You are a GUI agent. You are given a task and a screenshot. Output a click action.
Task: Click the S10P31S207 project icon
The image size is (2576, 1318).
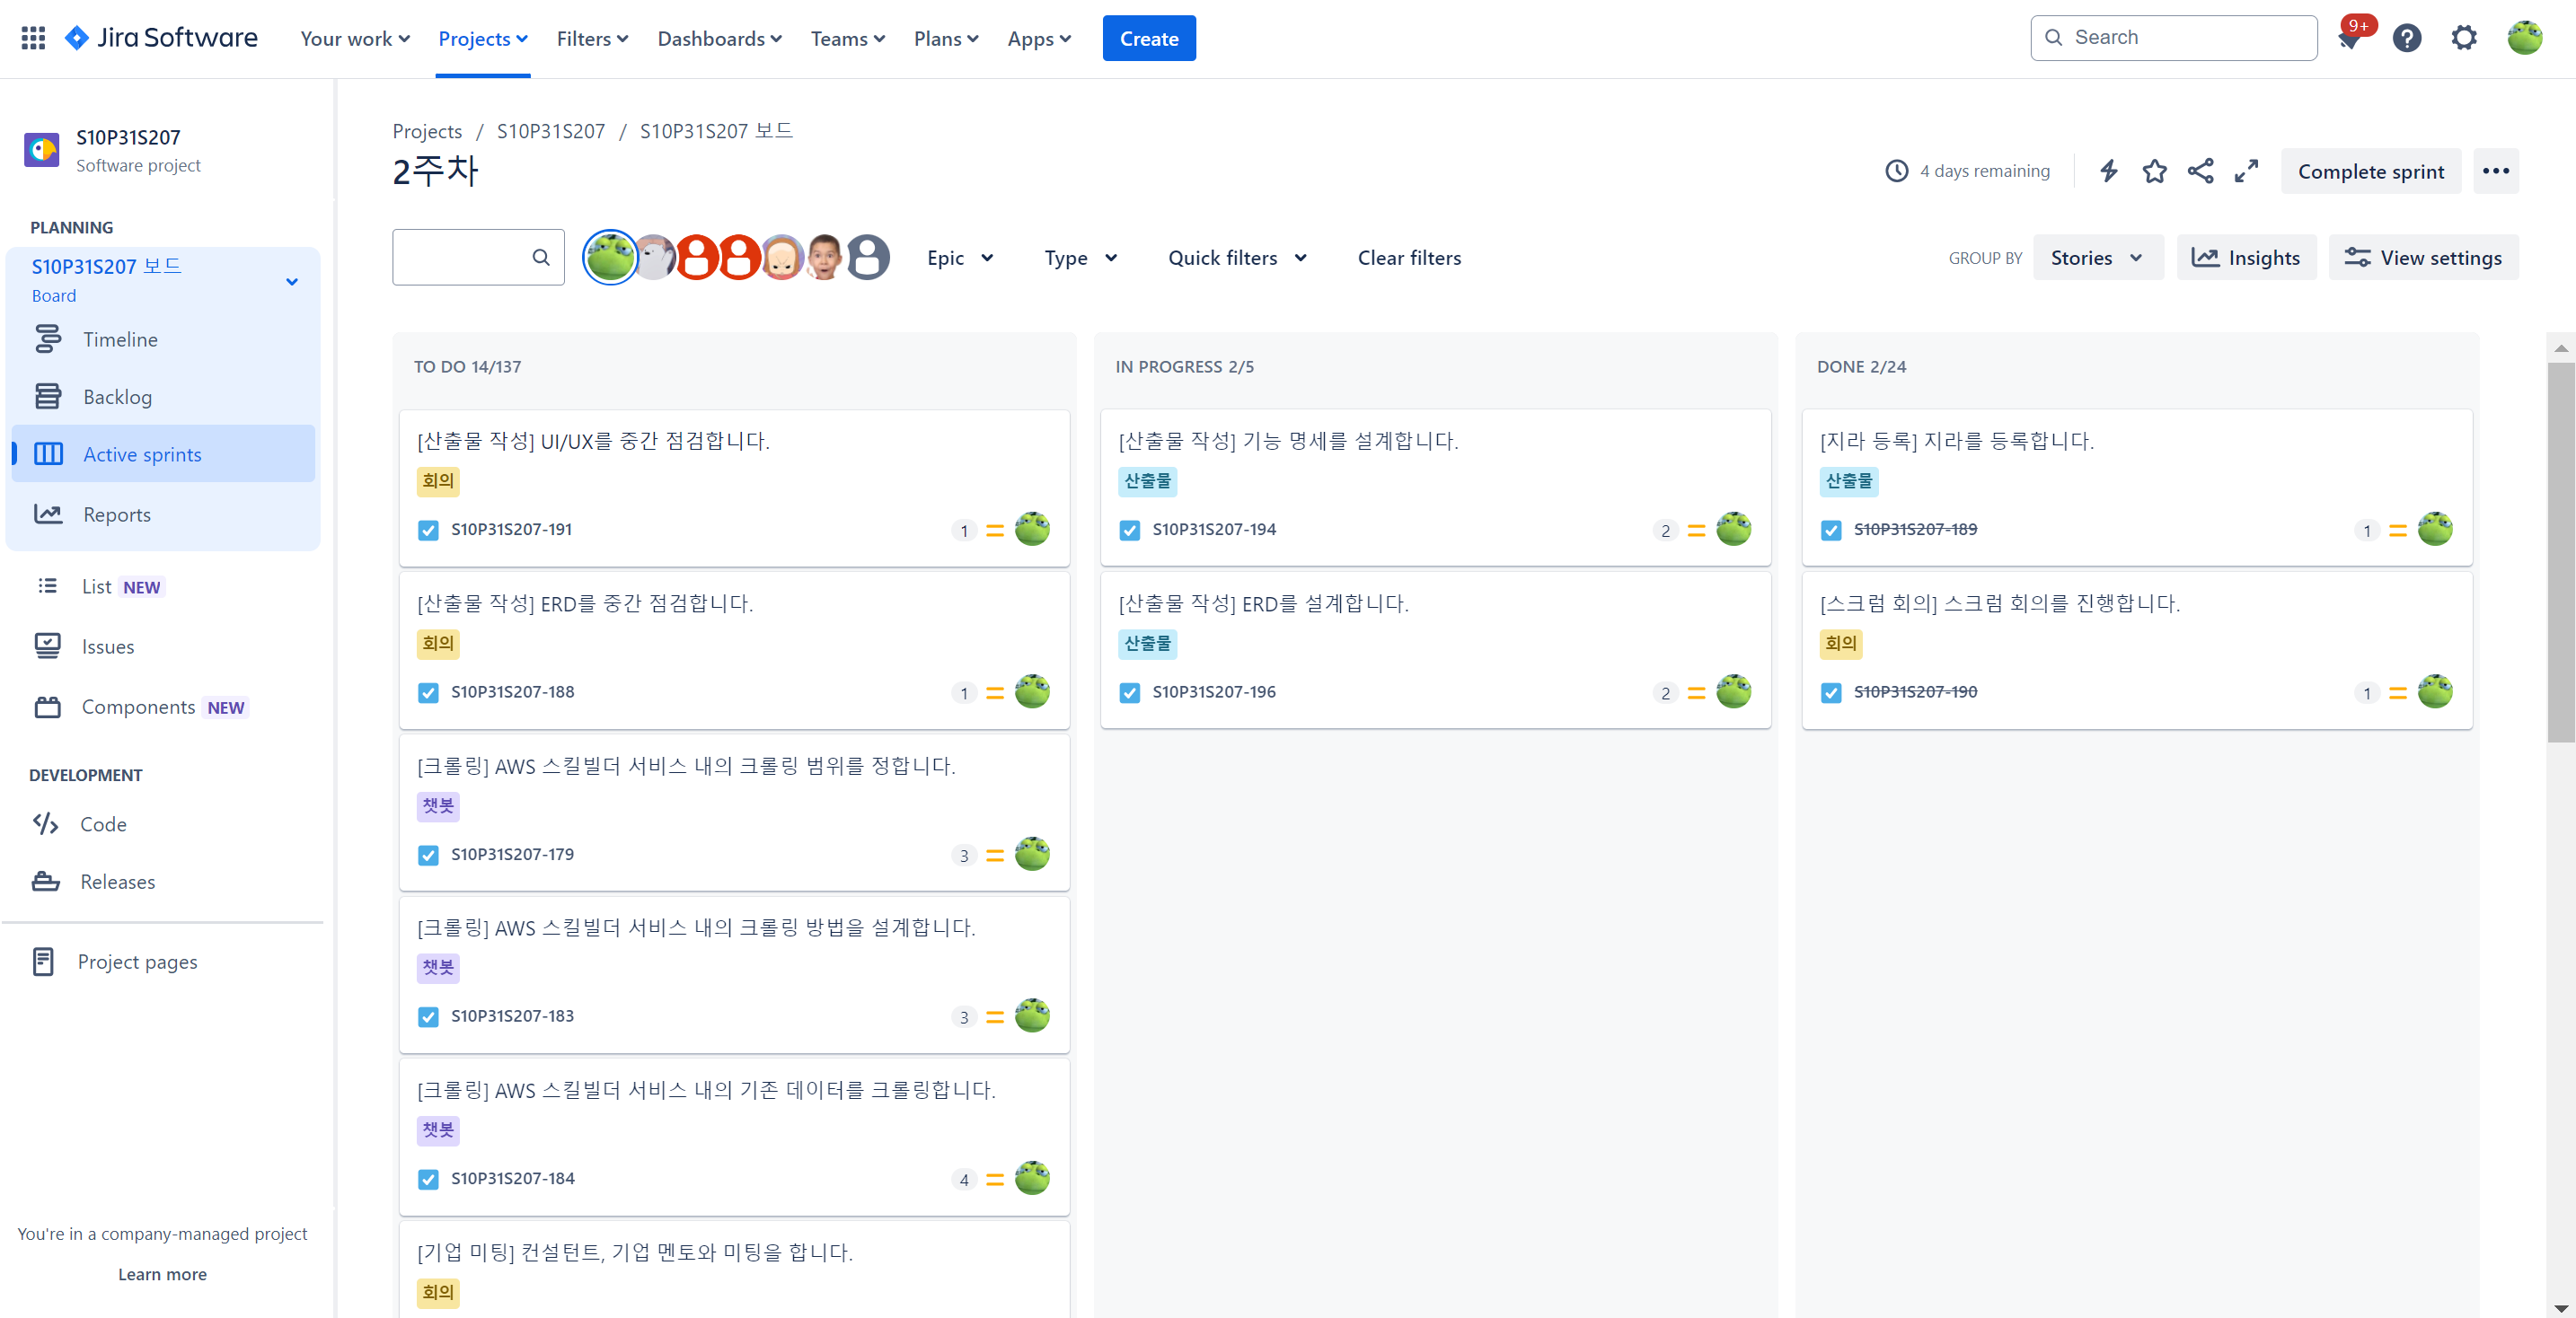point(42,150)
